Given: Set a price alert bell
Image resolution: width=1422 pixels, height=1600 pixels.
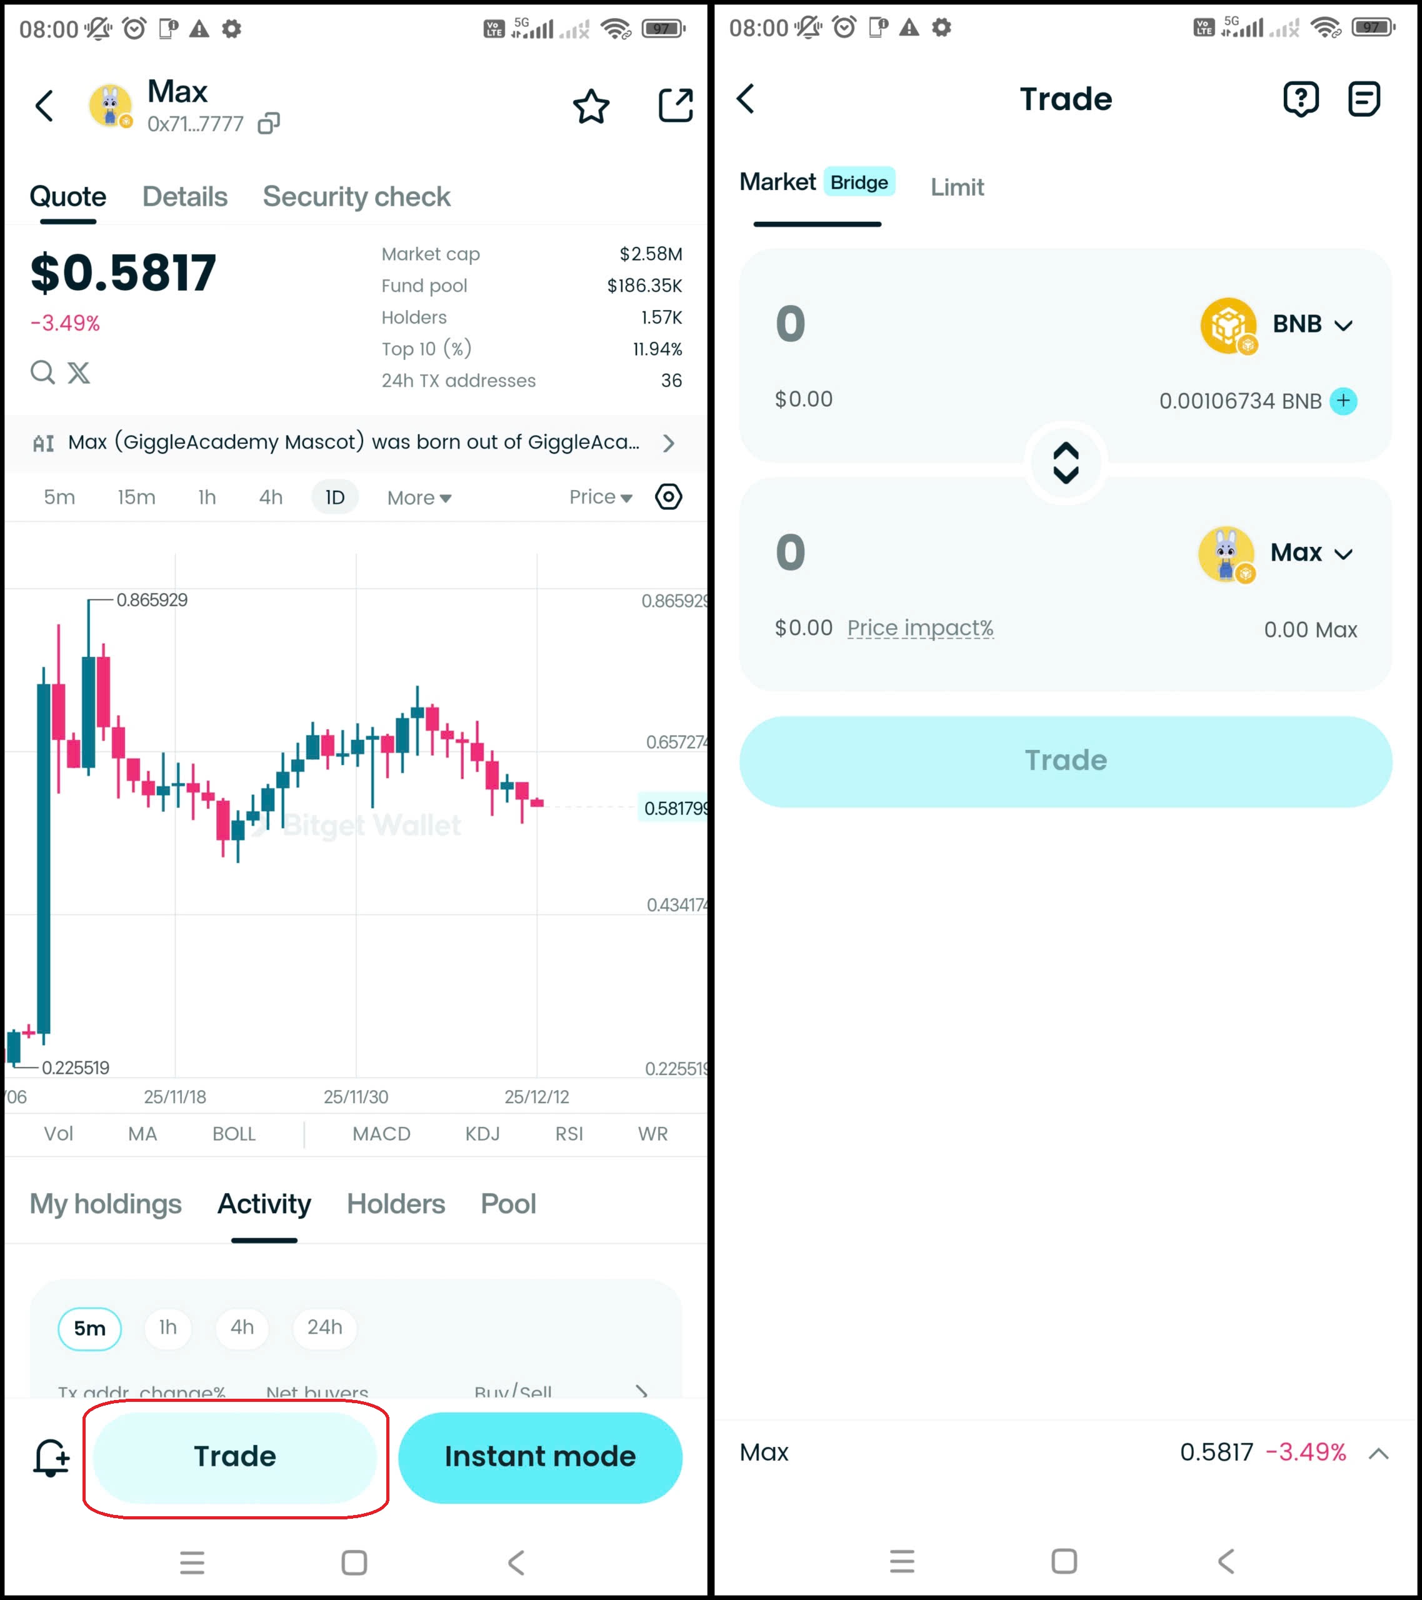Looking at the screenshot, I should click(x=51, y=1457).
